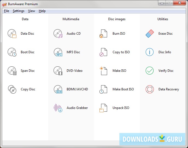Click the Data column header

click(x=25, y=19)
